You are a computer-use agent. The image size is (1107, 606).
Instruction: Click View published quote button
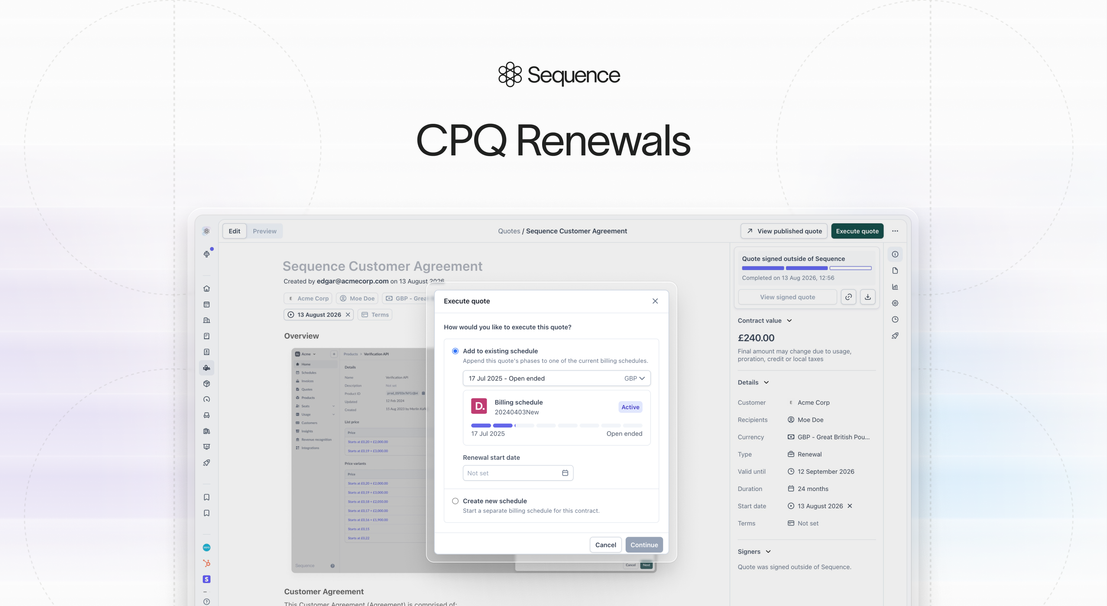(784, 231)
